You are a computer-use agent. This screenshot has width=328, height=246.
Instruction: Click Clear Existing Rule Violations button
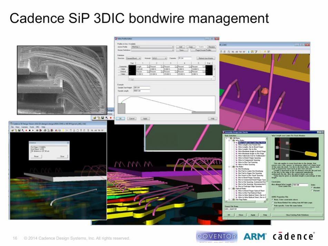coord(297,215)
